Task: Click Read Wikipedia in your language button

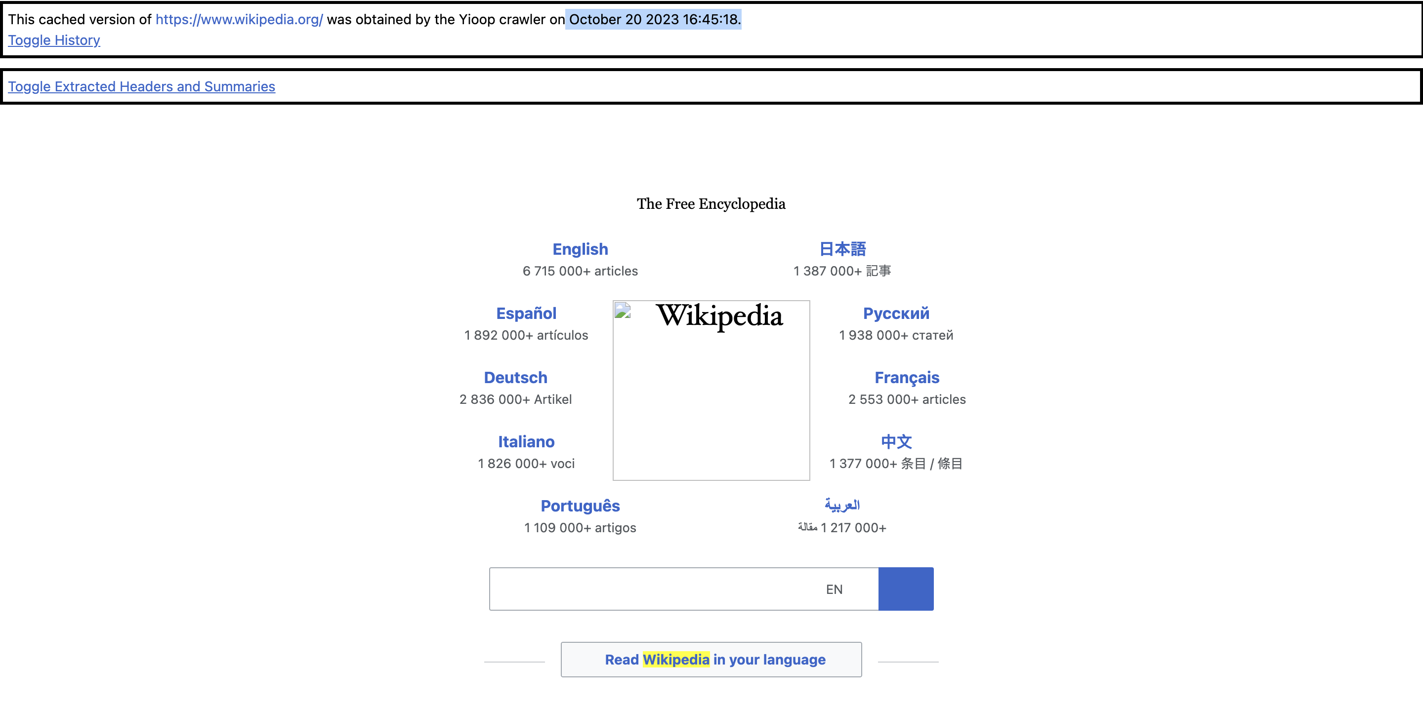Action: (x=711, y=659)
